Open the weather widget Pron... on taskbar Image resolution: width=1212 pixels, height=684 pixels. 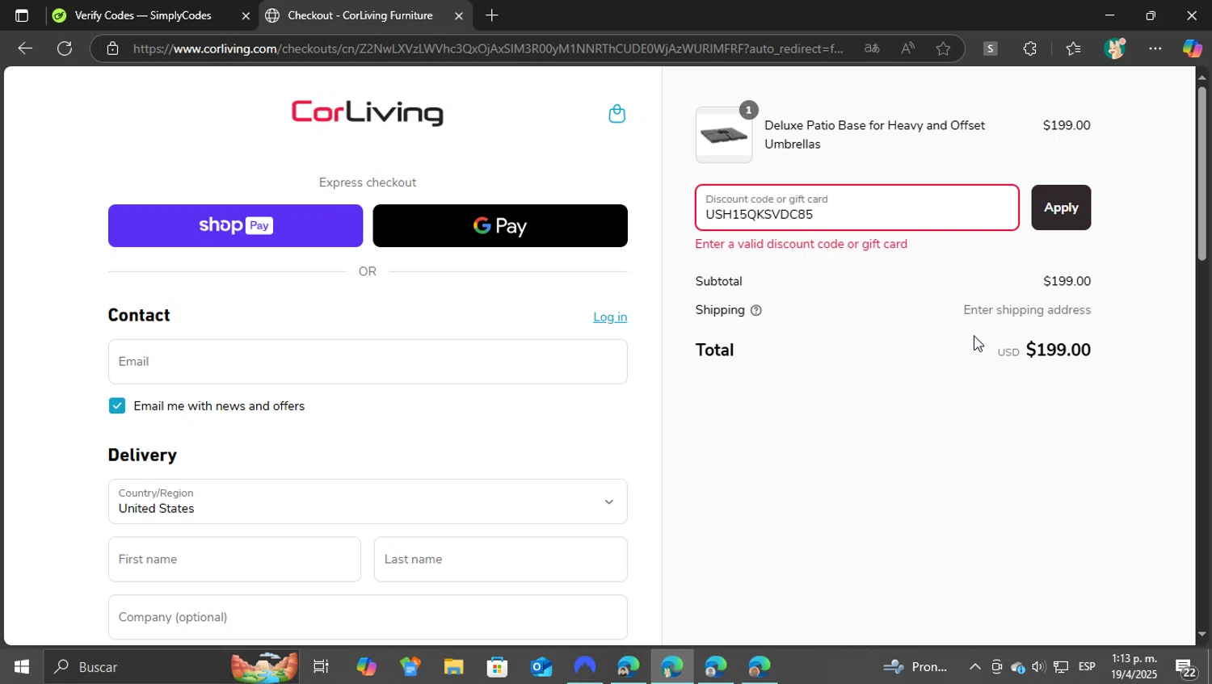coord(915,667)
